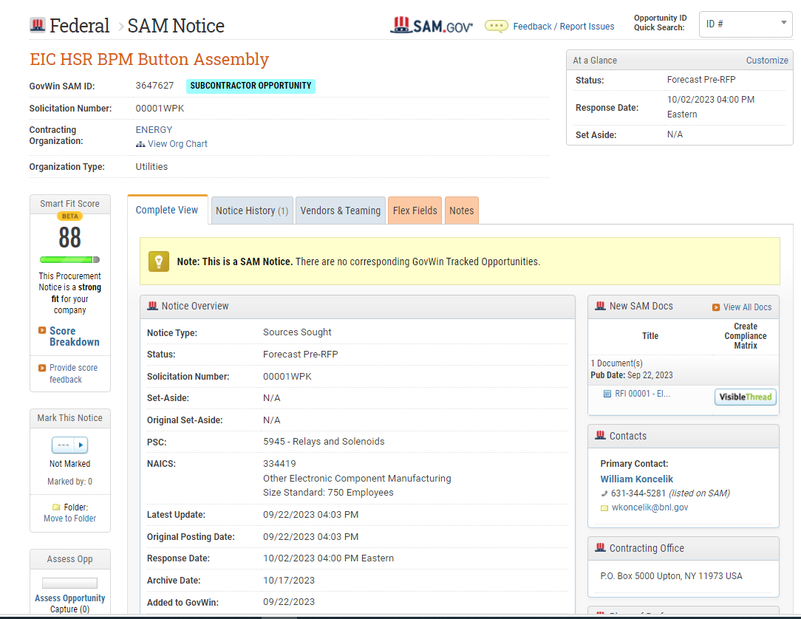Click the VisibleThread compliance matrix button
This screenshot has width=801, height=619.
[x=745, y=397]
